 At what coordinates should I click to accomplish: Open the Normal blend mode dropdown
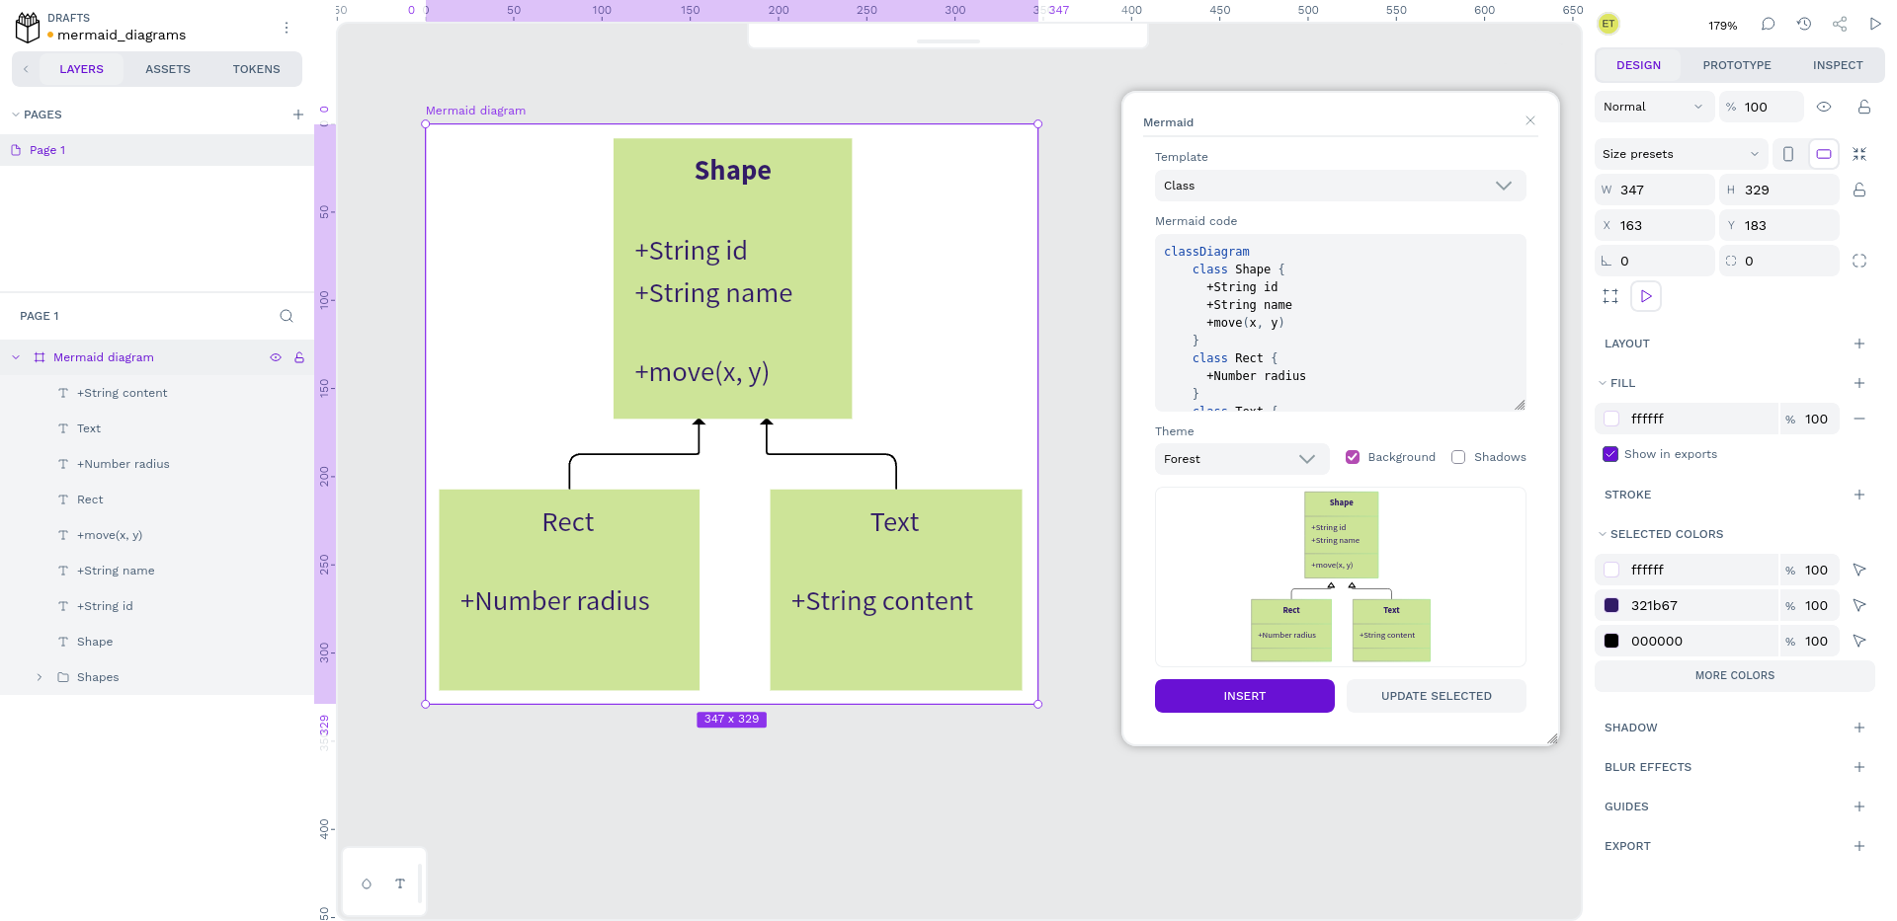1654,107
